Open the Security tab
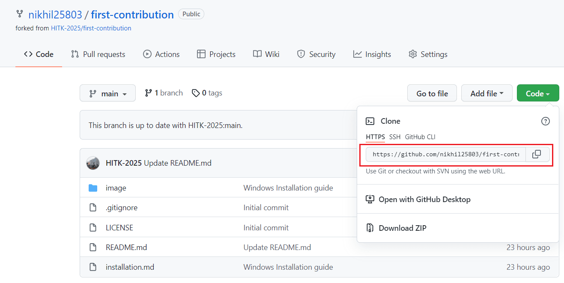Viewport: 564px width, 283px height. [316, 54]
